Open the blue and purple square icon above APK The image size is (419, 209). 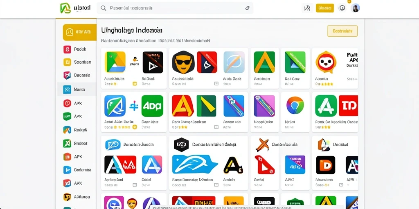click(x=295, y=165)
